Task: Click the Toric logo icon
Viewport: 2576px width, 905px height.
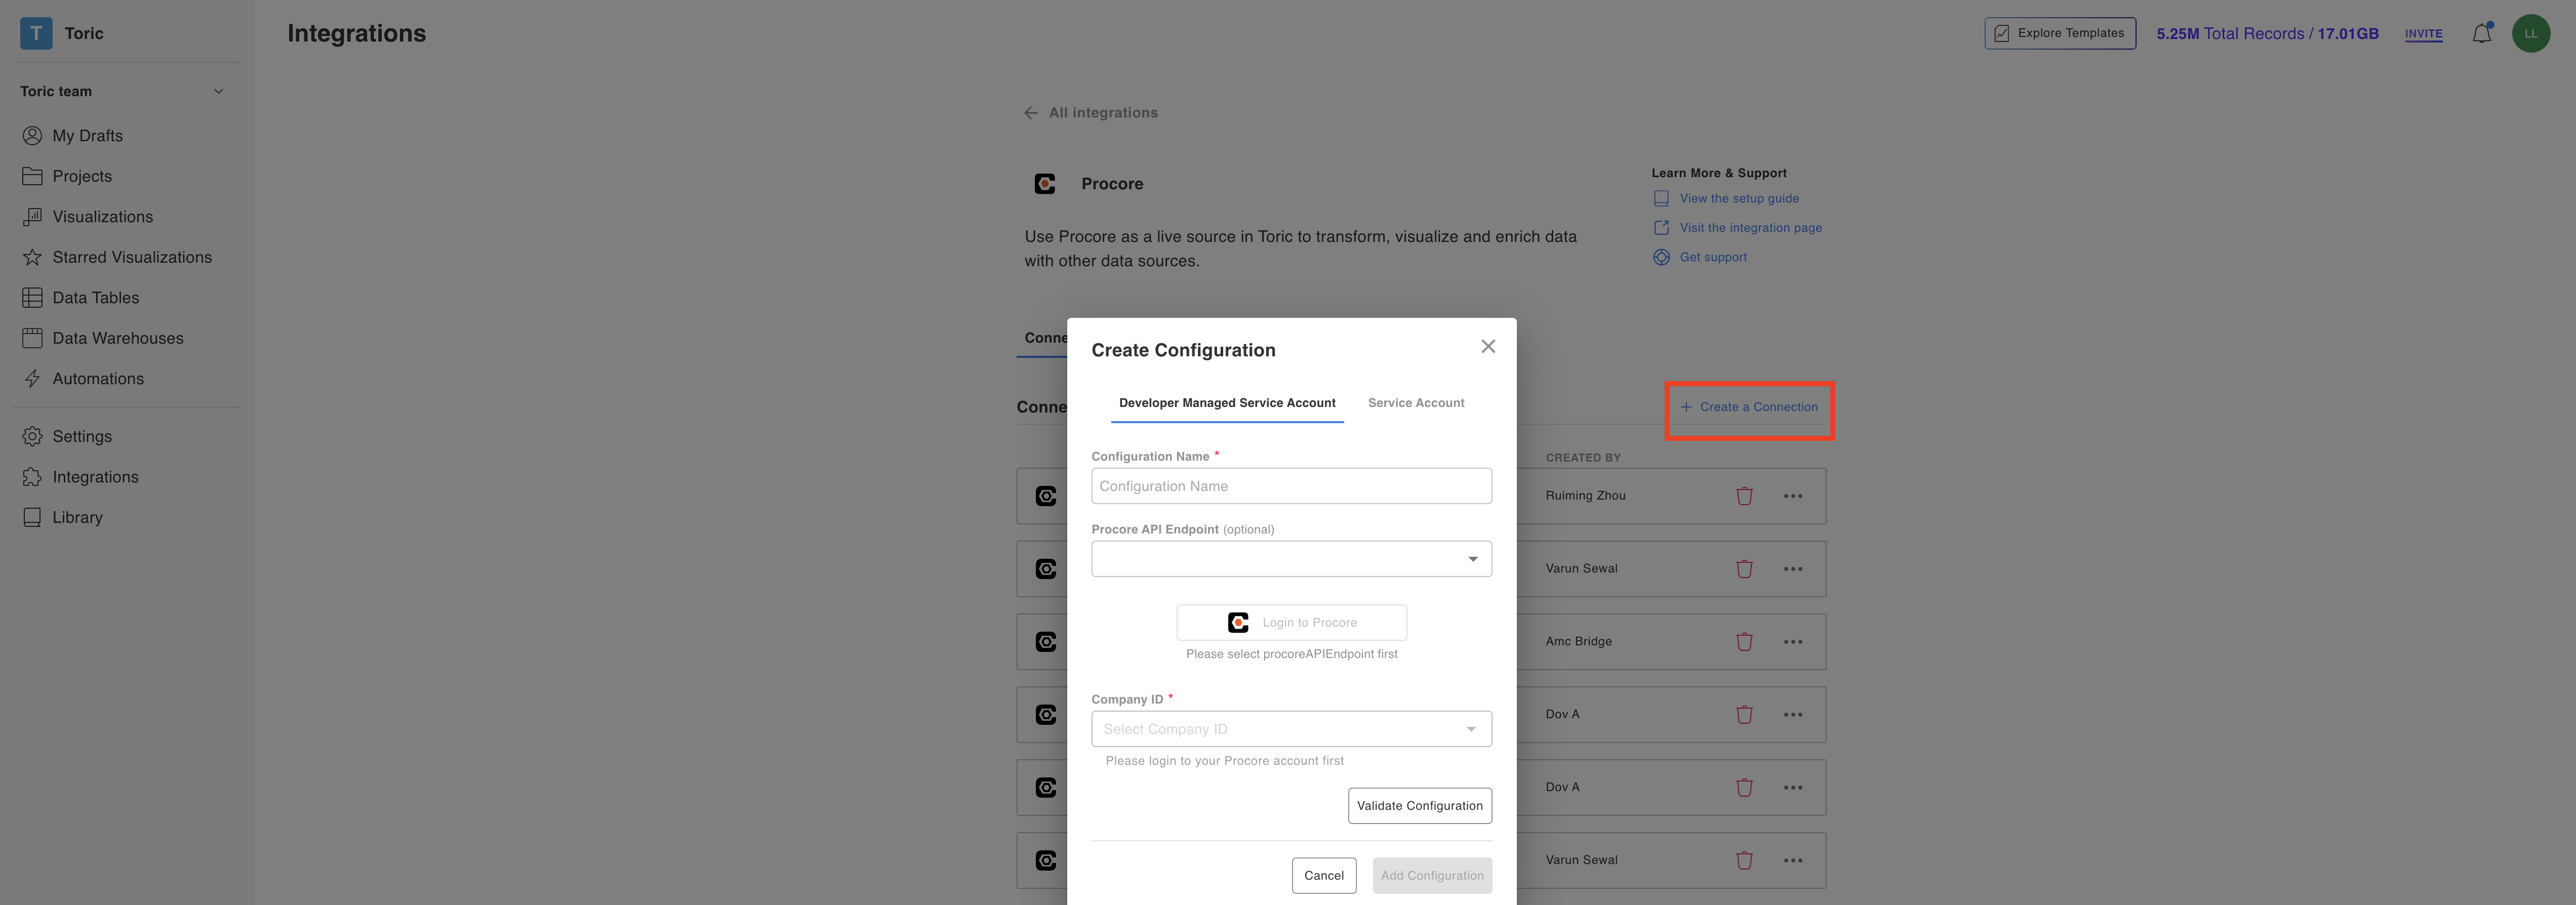Action: click(36, 33)
